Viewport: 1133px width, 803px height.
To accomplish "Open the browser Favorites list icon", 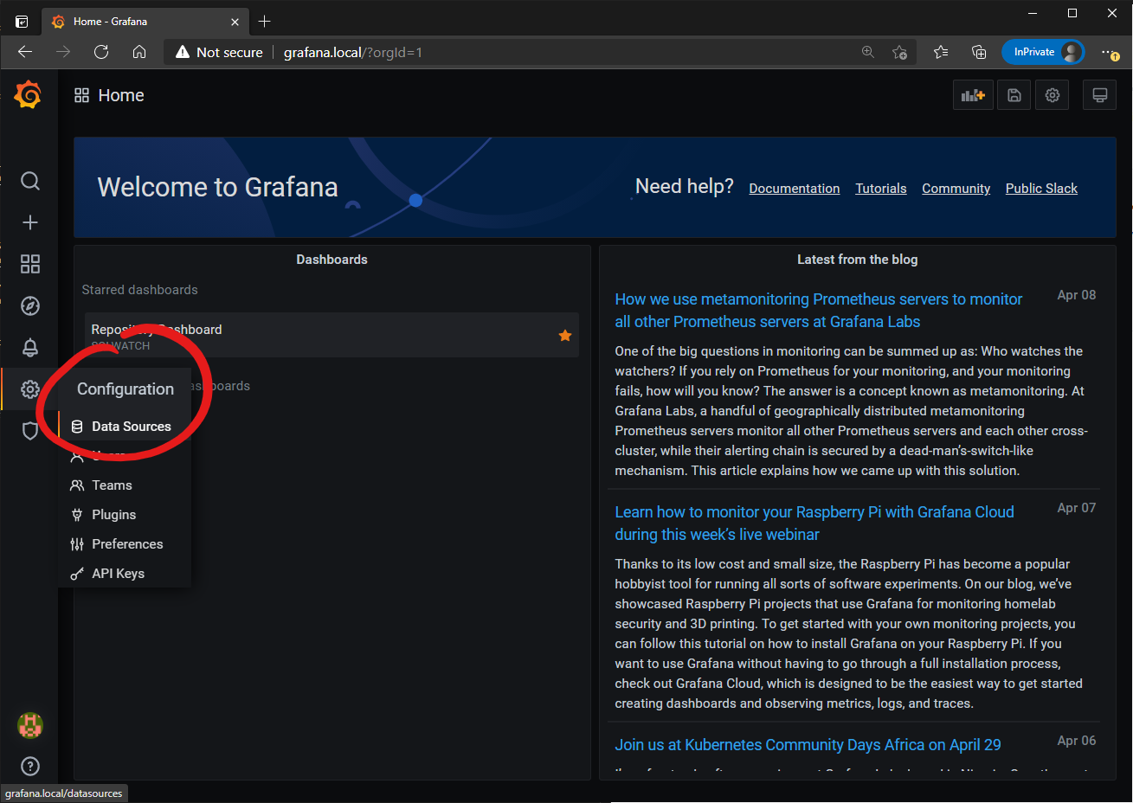I will coord(941,52).
